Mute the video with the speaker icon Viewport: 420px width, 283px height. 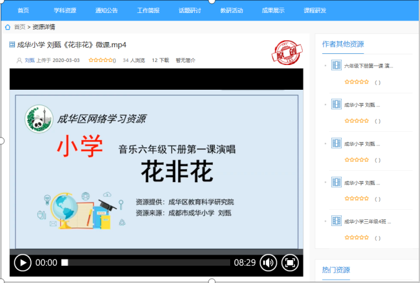pyautogui.click(x=268, y=263)
